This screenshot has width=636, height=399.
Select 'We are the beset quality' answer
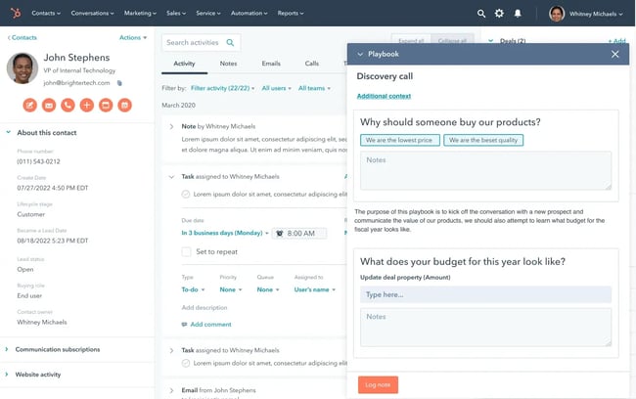(483, 140)
